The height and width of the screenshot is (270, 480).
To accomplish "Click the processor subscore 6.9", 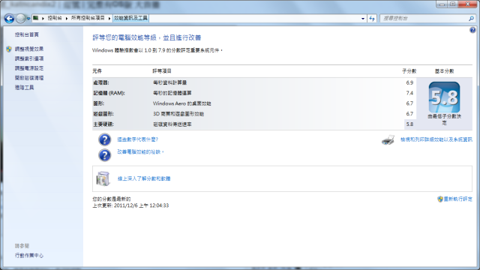I will [409, 82].
